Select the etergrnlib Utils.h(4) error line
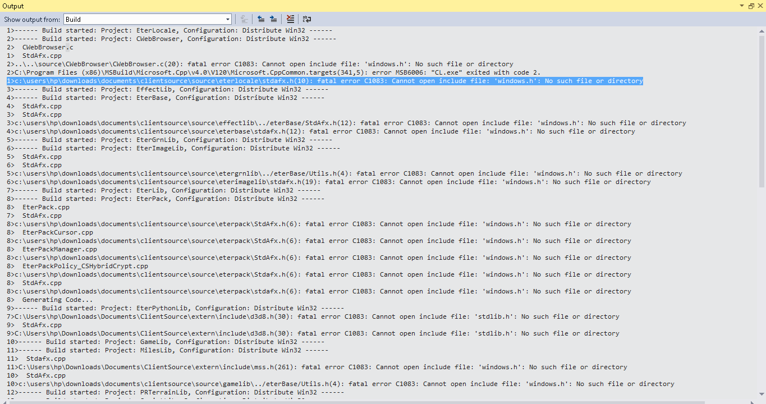The width and height of the screenshot is (766, 404). click(345, 173)
